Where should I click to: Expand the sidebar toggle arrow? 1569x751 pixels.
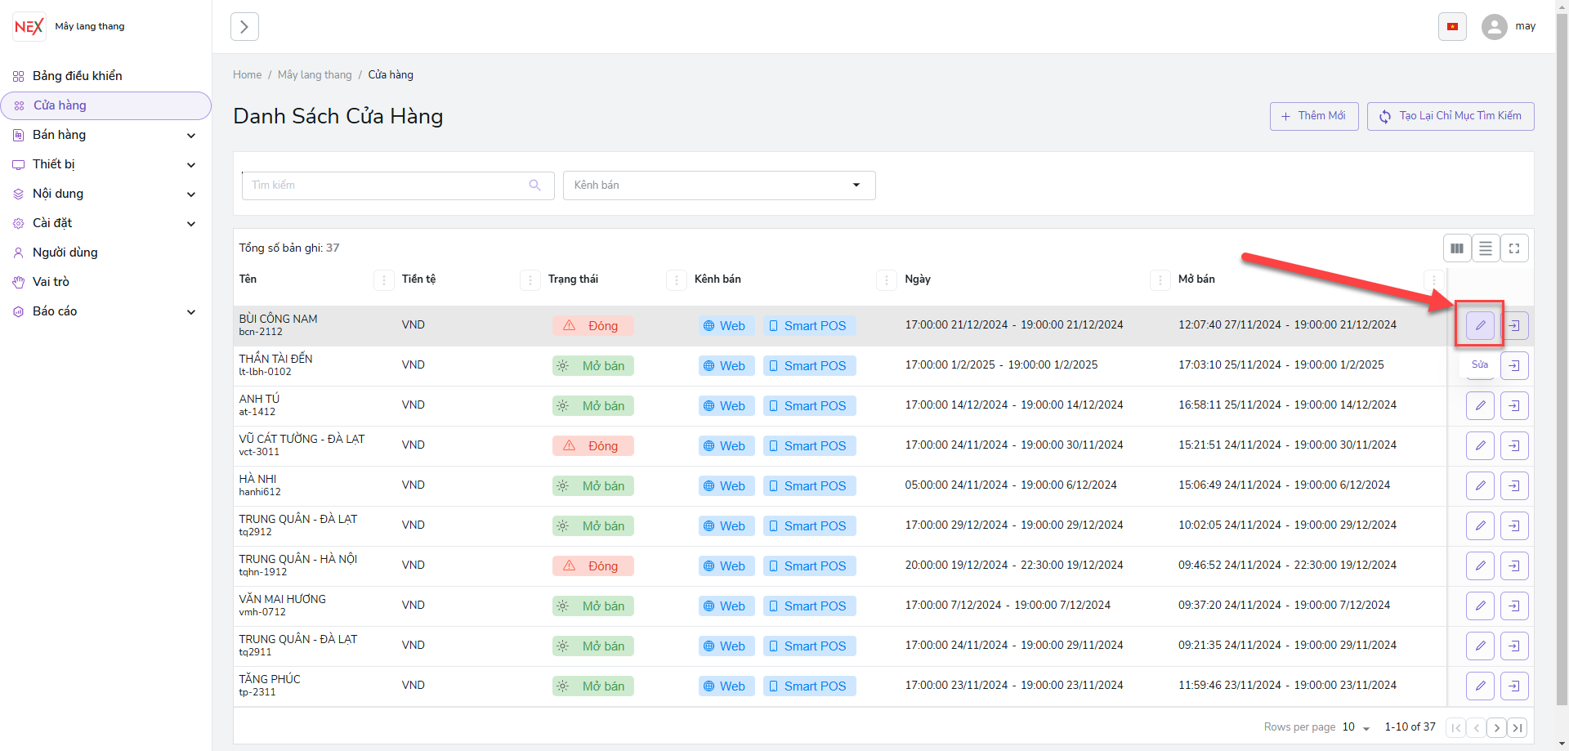click(x=244, y=26)
